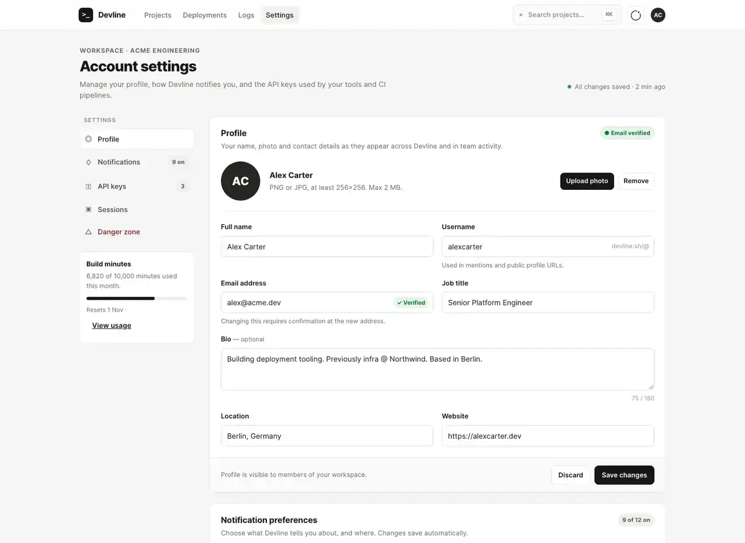Click the 'Account settings' heading

[138, 66]
